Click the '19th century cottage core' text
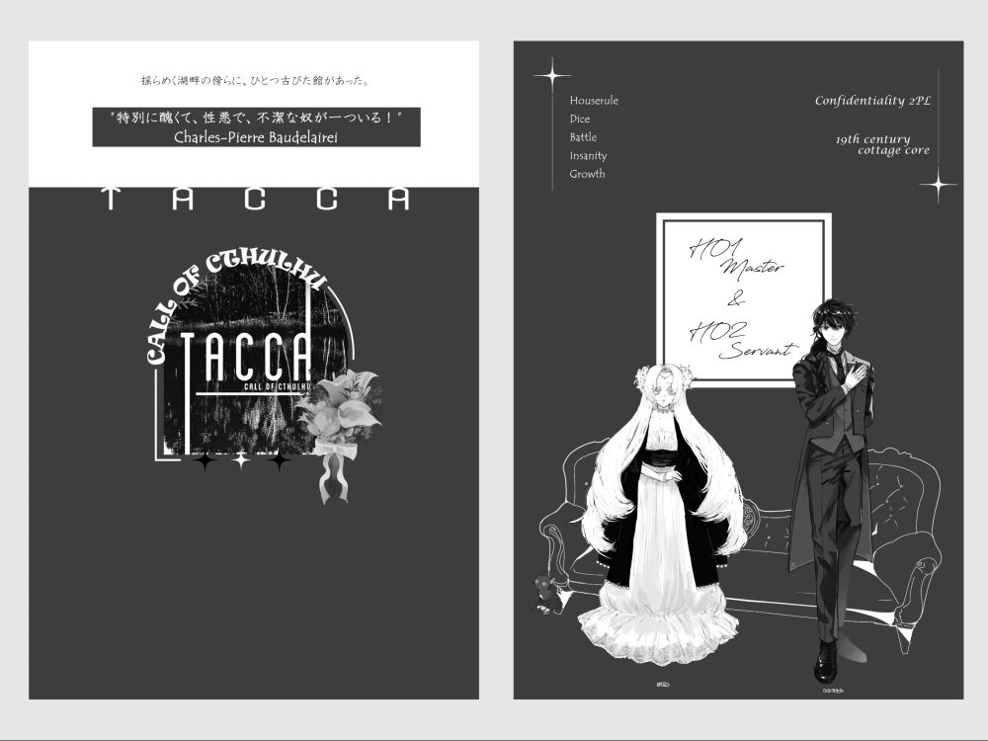The height and width of the screenshot is (741, 988). 882,144
